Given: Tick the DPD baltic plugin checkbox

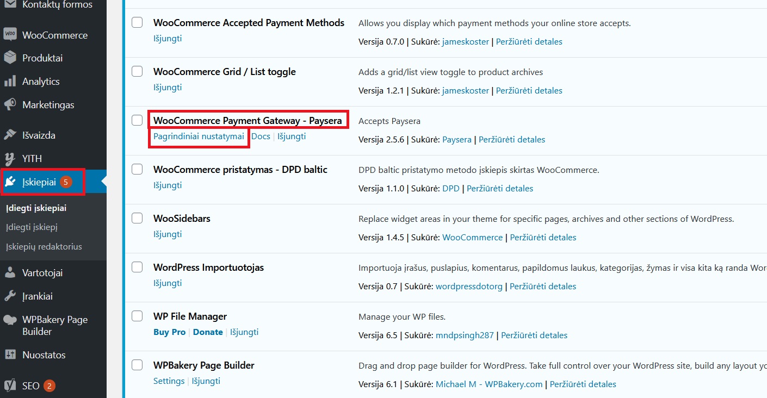Looking at the screenshot, I should click(137, 169).
